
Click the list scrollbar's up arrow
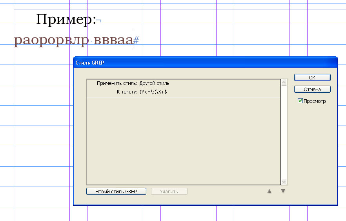pyautogui.click(x=284, y=82)
